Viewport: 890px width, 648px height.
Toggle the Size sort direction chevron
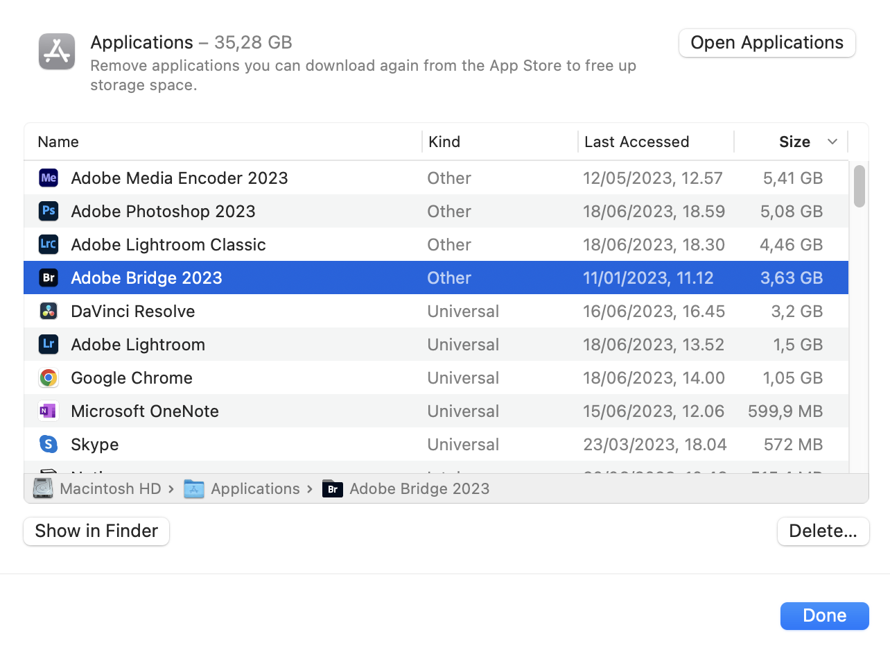point(832,142)
